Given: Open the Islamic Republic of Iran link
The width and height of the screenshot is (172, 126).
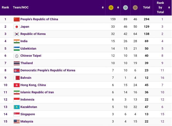Looking at the screenshot, I should (x=37, y=92).
